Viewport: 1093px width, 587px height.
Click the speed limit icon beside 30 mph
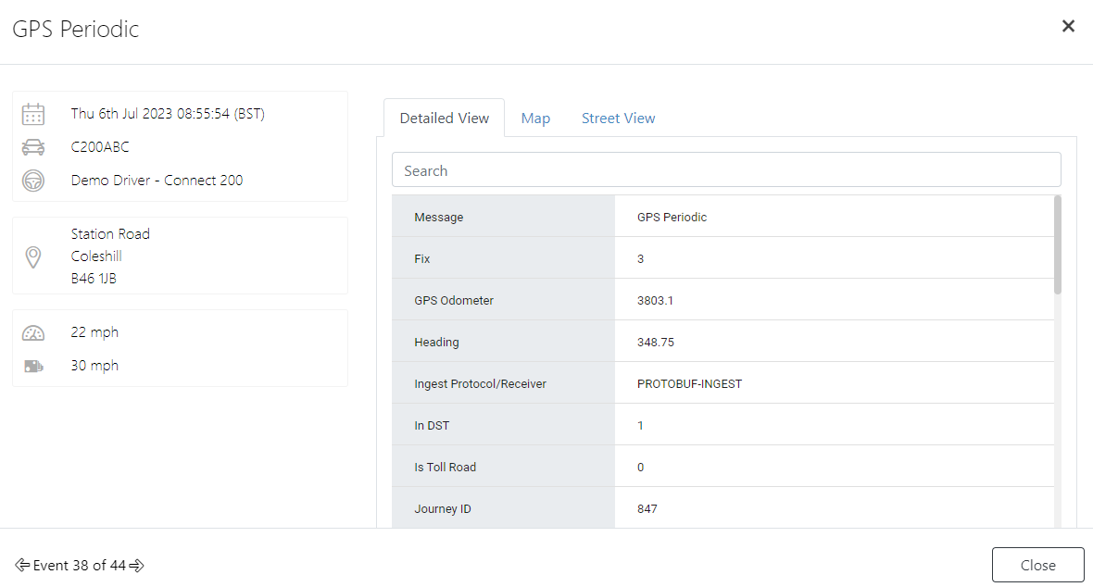tap(33, 365)
